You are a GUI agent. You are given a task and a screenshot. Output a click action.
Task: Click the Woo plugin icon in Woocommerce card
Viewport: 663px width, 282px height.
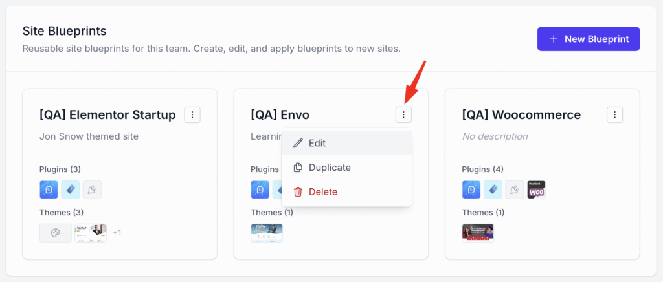click(537, 190)
